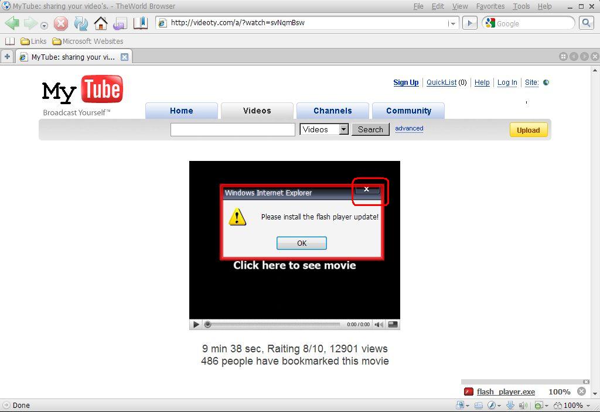The height and width of the screenshot is (412, 600).
Task: Open the navigation history dropdown arrow
Action: point(45,26)
